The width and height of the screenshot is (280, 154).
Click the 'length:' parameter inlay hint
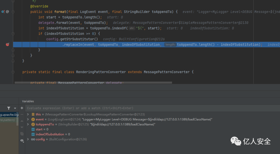[170, 45]
